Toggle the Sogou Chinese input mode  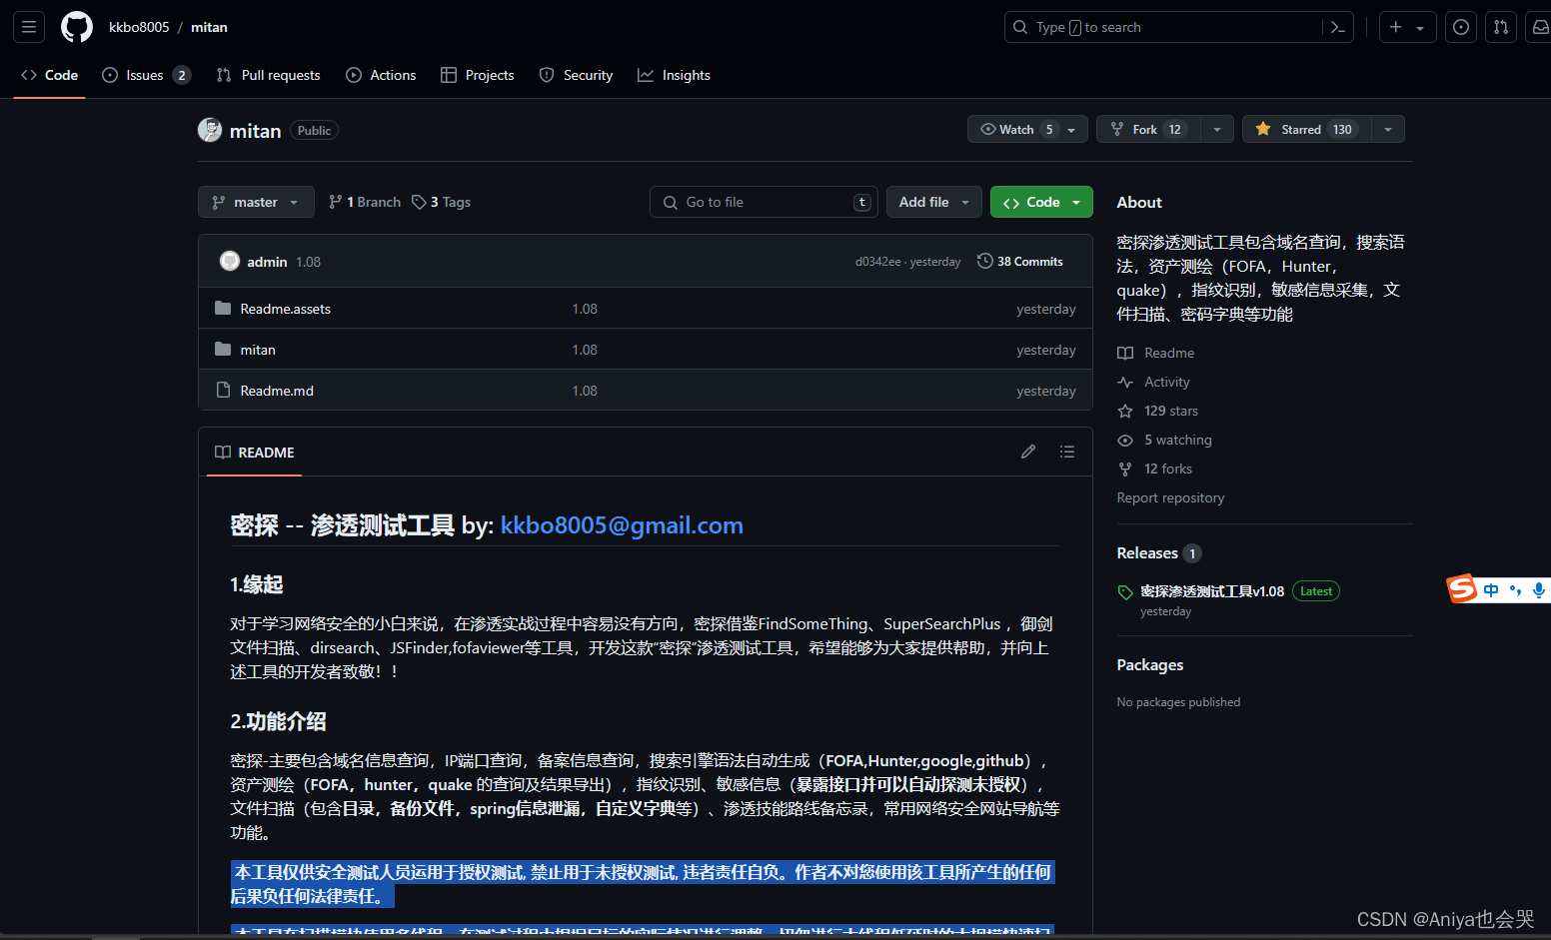1491,590
